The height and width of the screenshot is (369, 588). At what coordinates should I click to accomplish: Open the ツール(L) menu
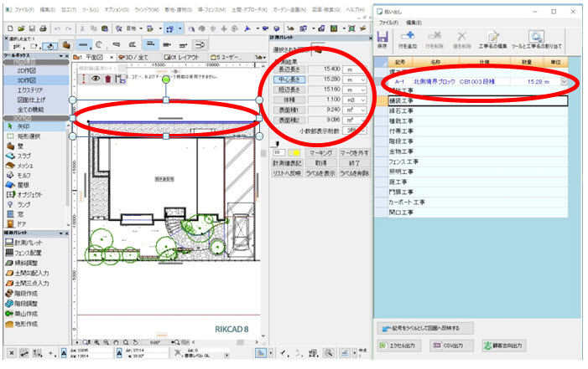pyautogui.click(x=91, y=10)
